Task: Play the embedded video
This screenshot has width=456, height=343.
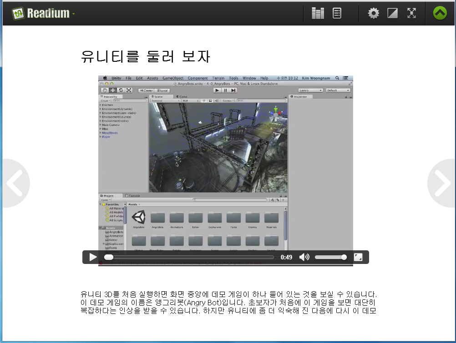Action: tap(93, 257)
